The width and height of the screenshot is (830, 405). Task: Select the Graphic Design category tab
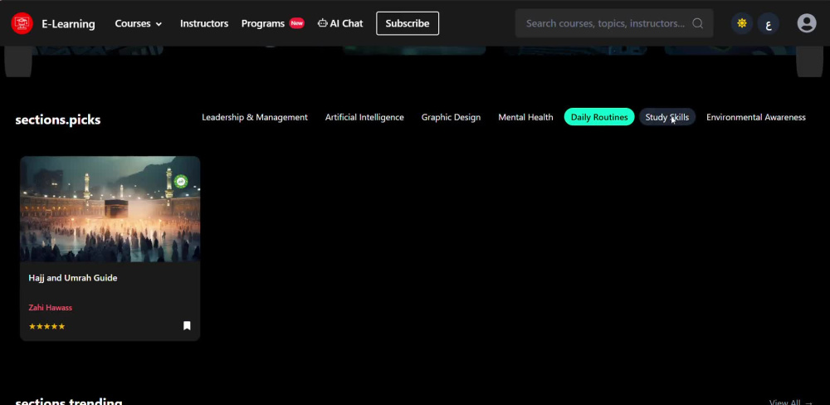pyautogui.click(x=451, y=117)
